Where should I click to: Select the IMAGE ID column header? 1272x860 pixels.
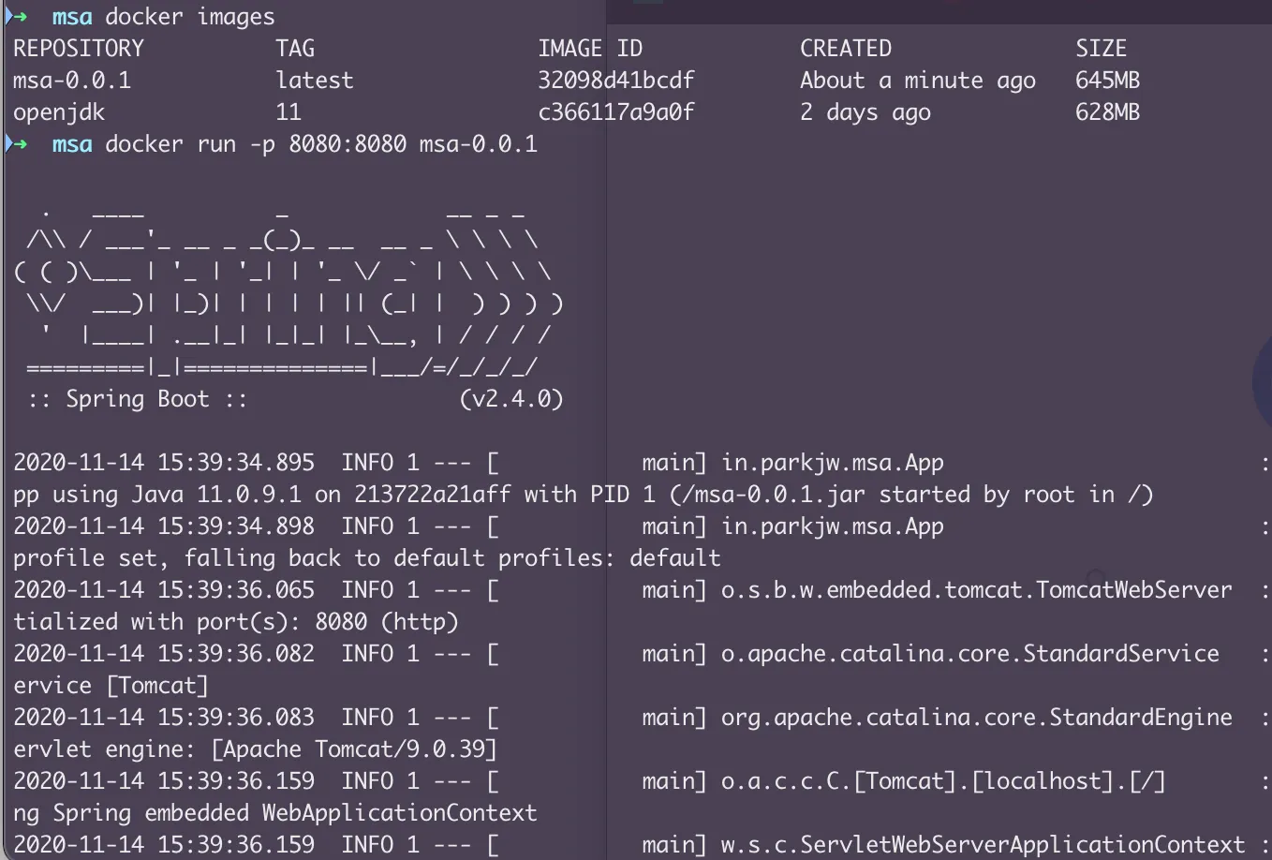(x=590, y=49)
